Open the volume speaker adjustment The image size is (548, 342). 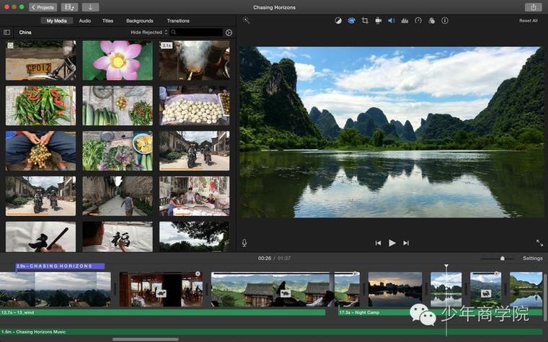[392, 21]
